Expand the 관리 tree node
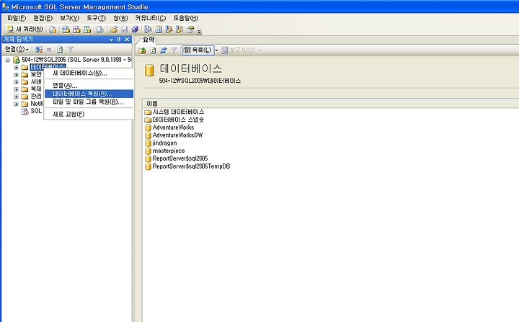519x322 pixels. (x=16, y=97)
